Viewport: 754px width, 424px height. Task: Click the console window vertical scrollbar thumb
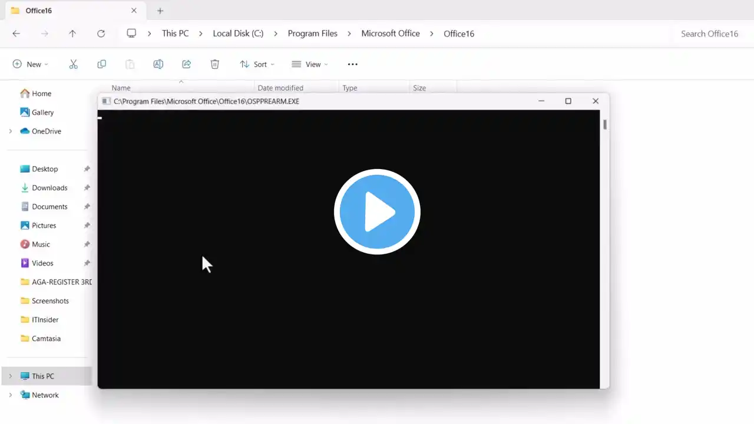pos(605,124)
